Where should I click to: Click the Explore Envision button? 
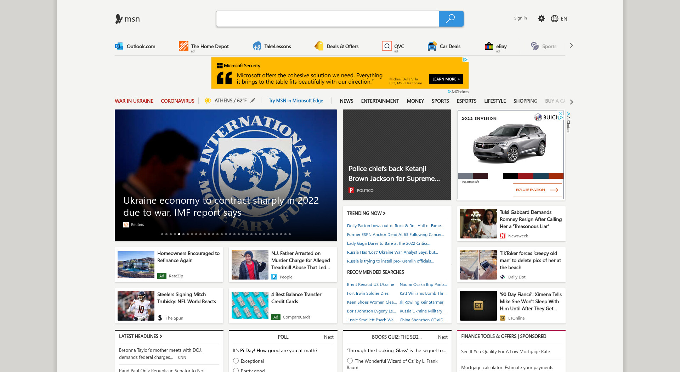[537, 190]
